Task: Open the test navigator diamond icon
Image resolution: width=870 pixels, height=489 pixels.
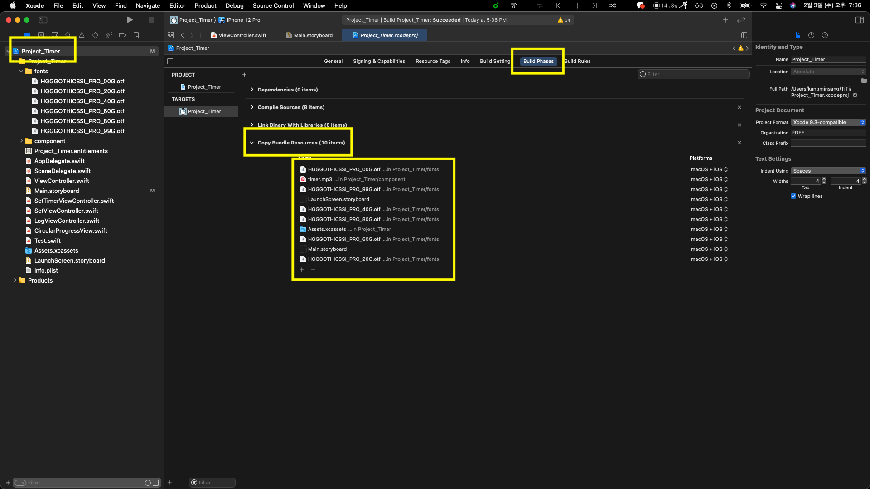Action: (x=95, y=35)
